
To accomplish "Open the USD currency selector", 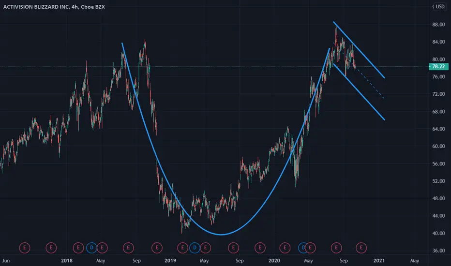I will (x=439, y=6).
